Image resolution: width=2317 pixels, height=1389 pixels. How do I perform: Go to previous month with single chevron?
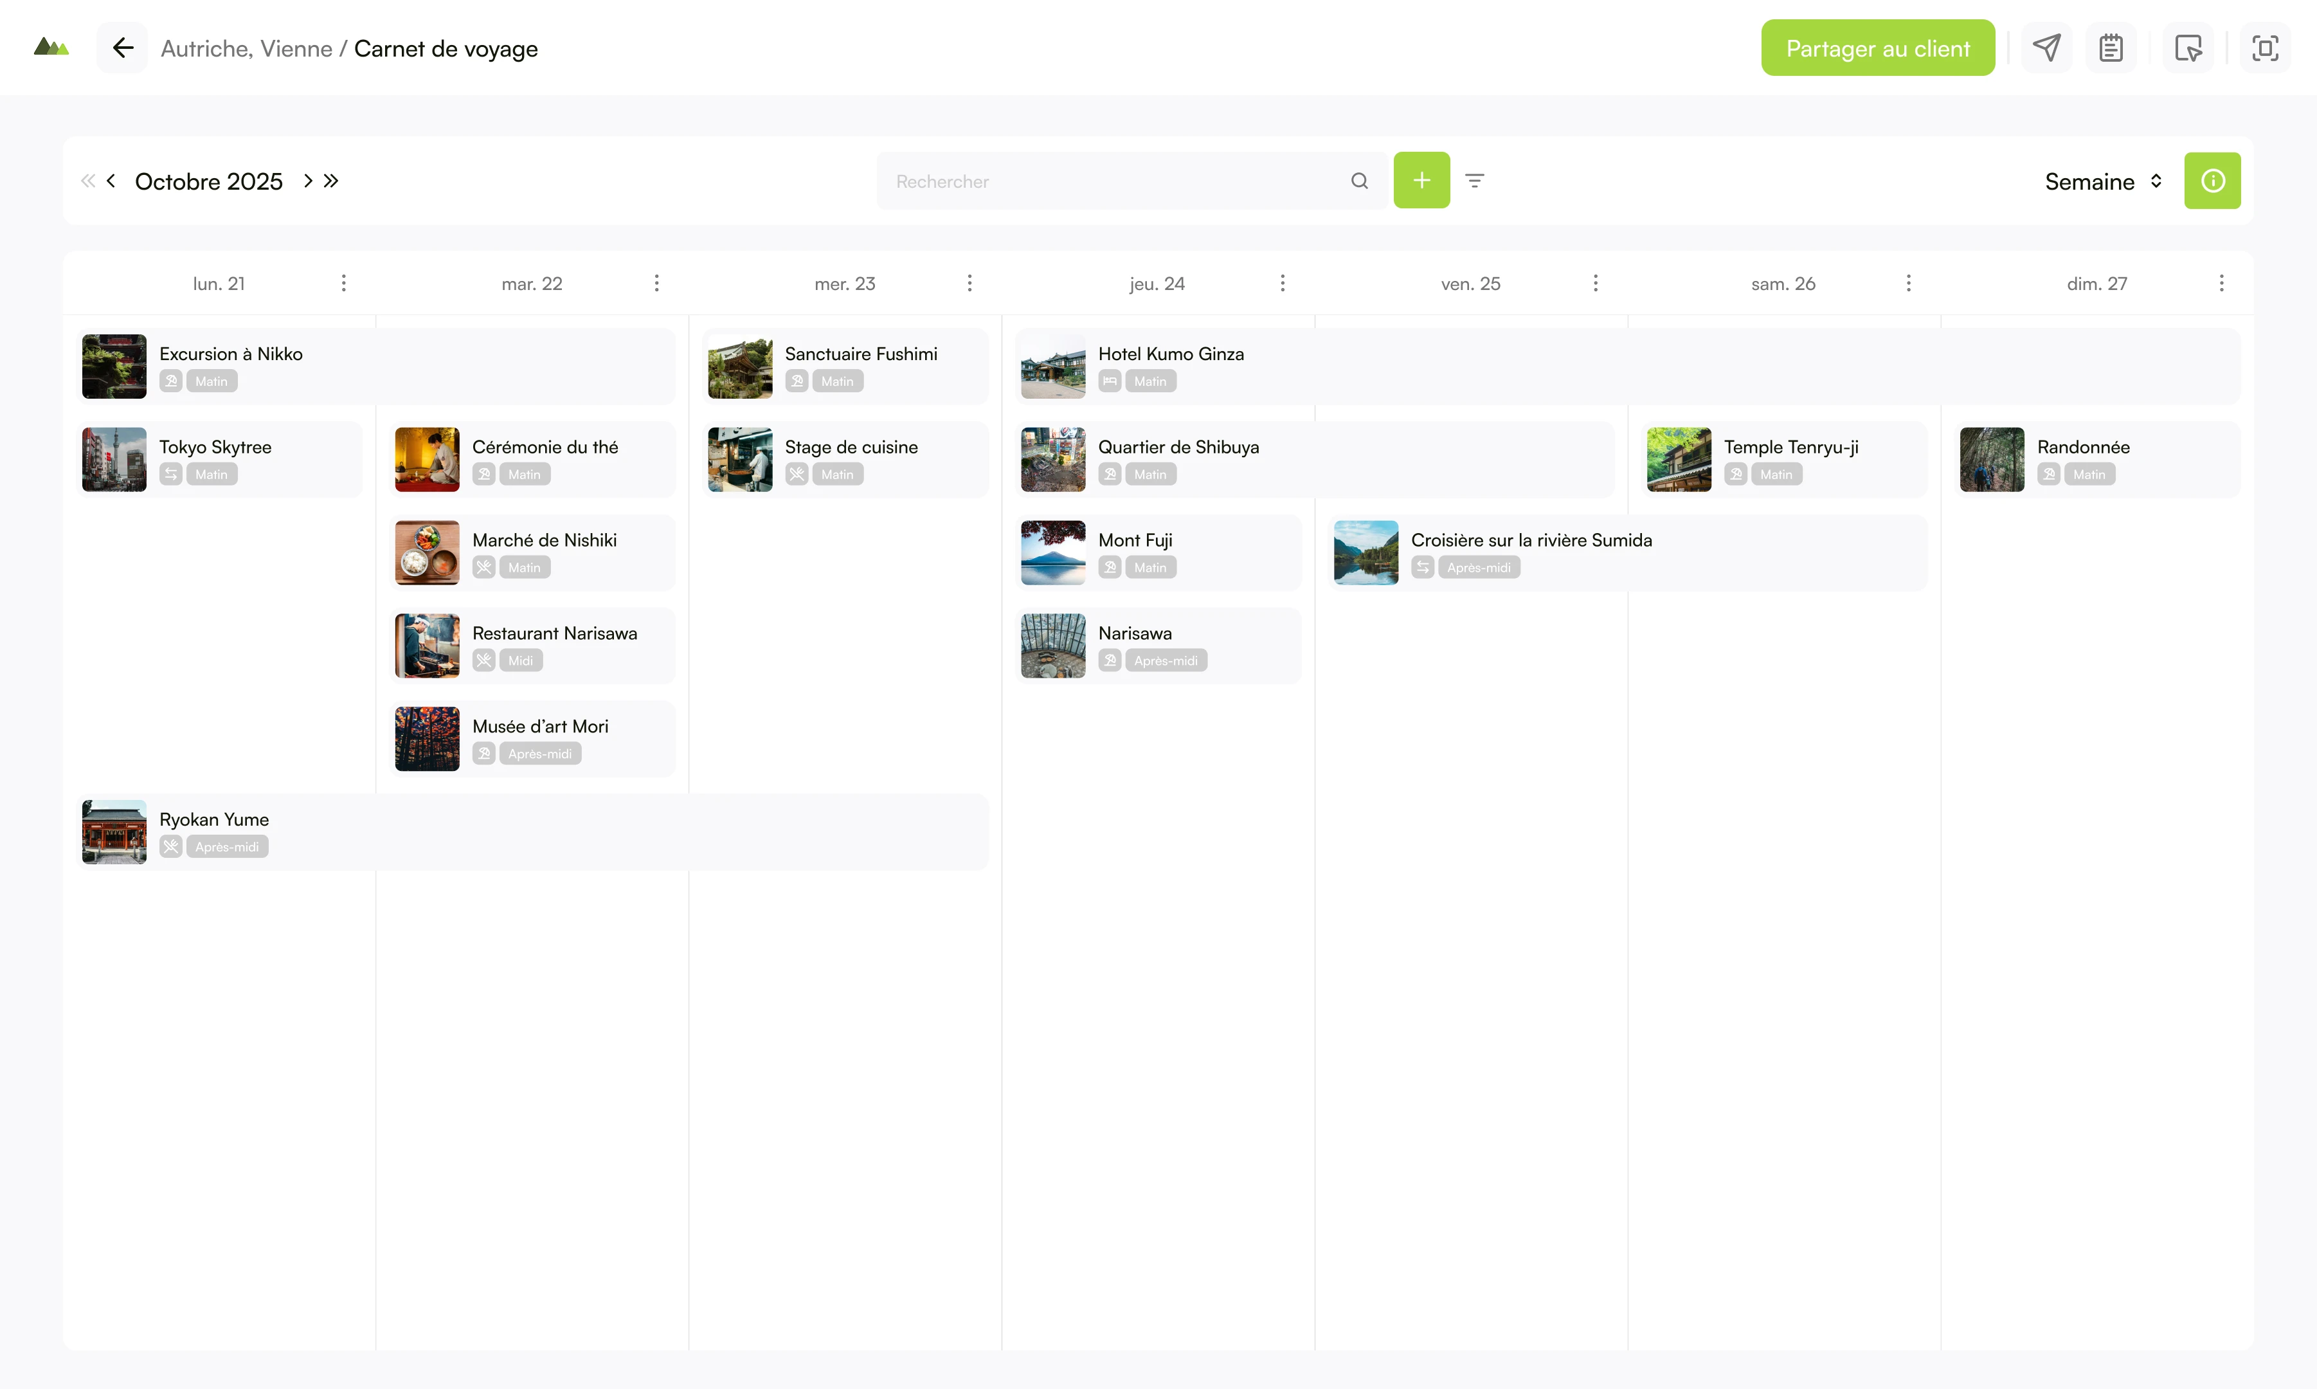111,181
